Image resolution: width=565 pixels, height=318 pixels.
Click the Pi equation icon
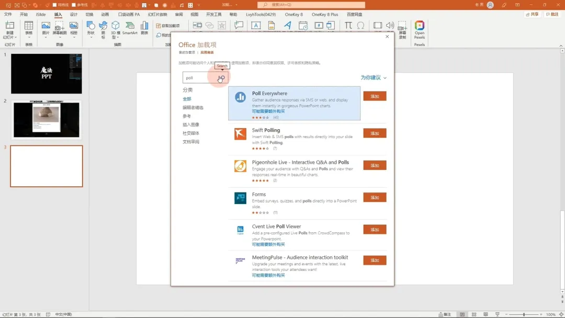pos(348,25)
